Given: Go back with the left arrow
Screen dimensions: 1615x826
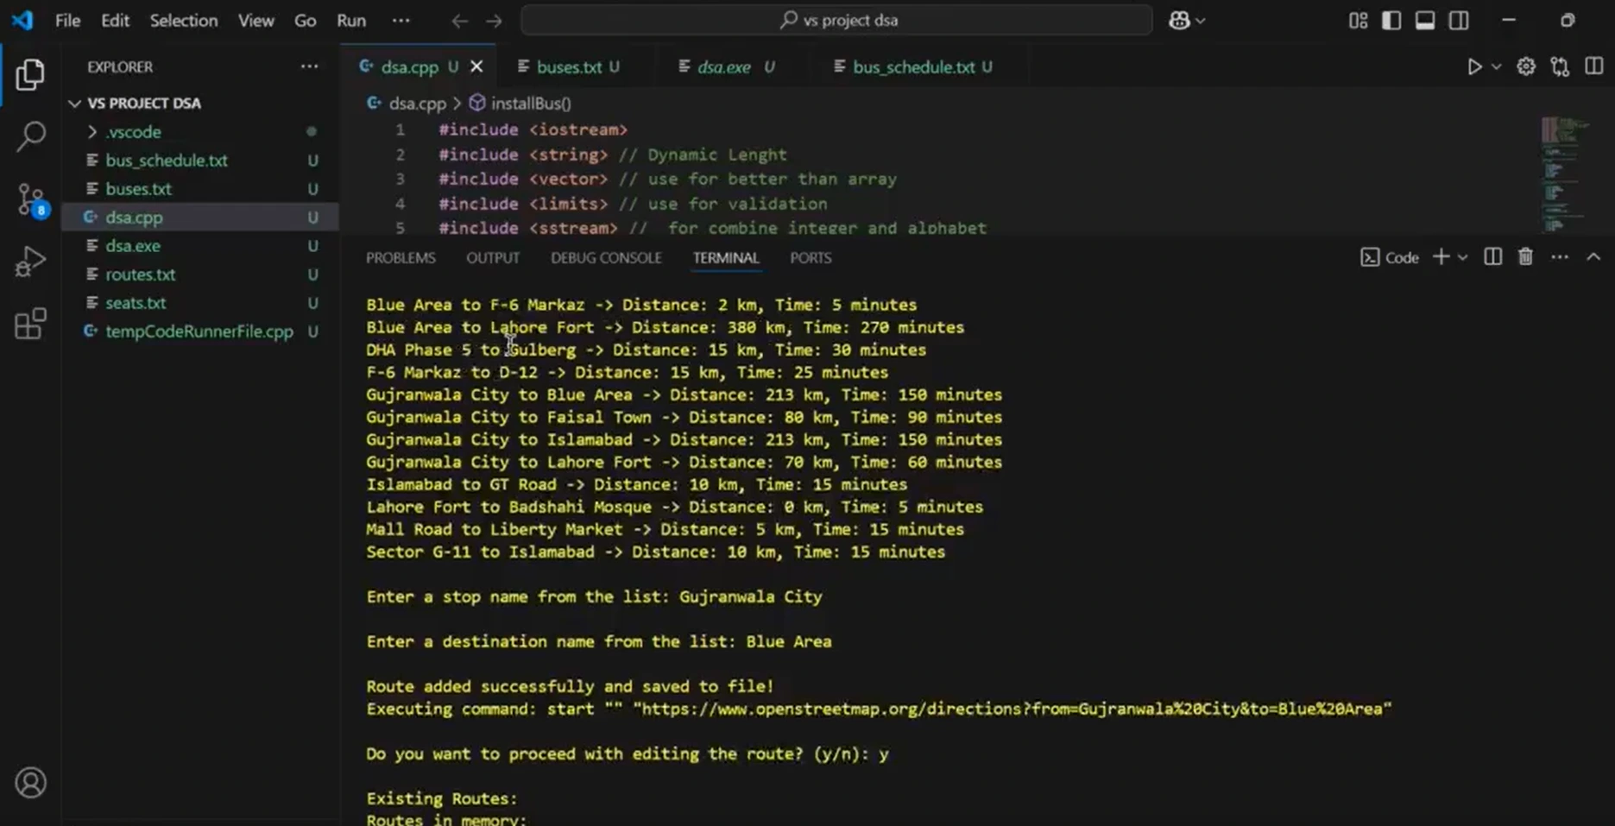Looking at the screenshot, I should click(x=459, y=21).
